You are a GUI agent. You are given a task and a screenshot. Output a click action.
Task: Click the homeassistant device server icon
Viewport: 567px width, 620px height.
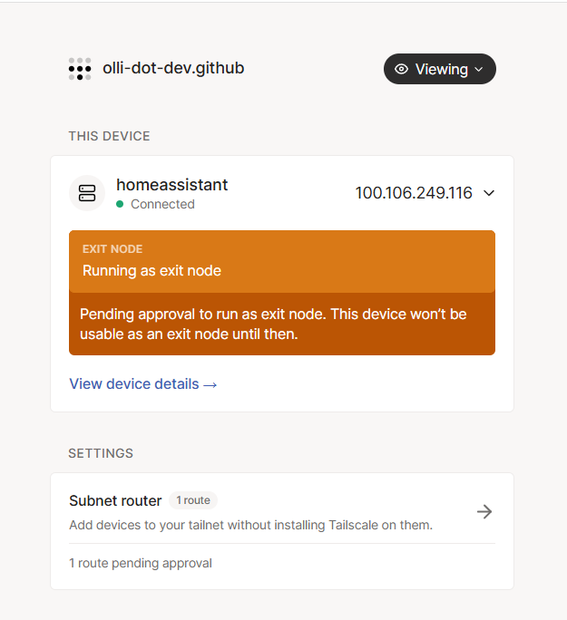(x=87, y=193)
